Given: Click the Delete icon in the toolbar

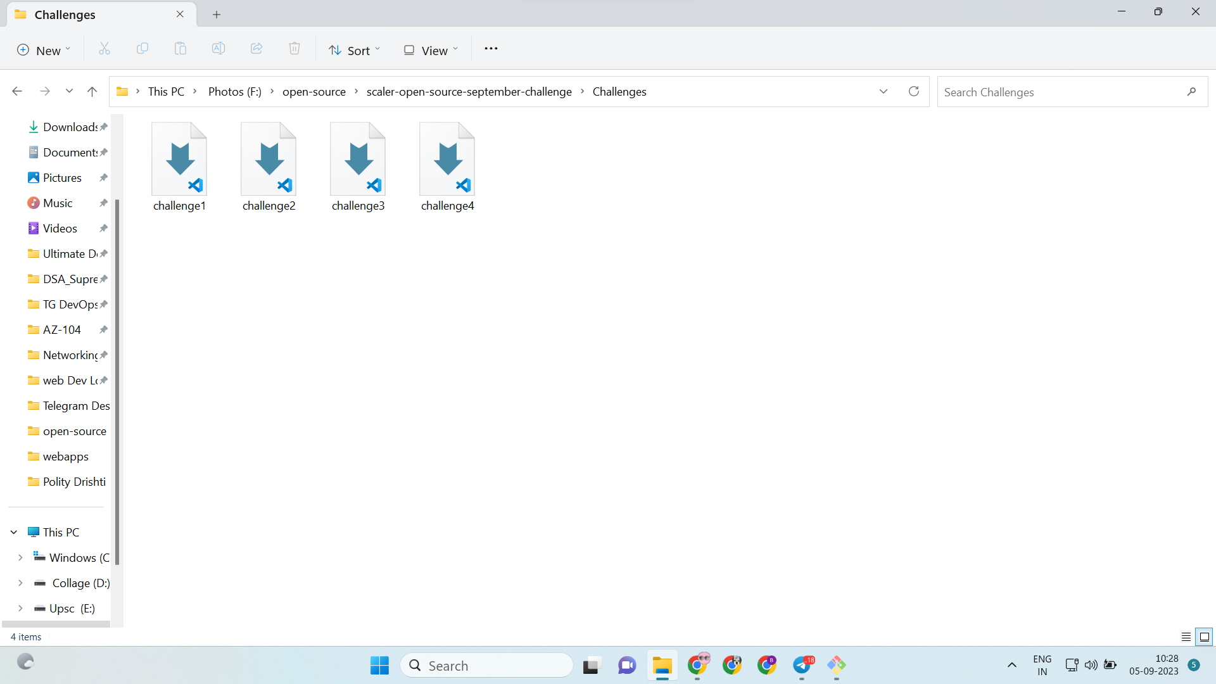Looking at the screenshot, I should 294,49.
